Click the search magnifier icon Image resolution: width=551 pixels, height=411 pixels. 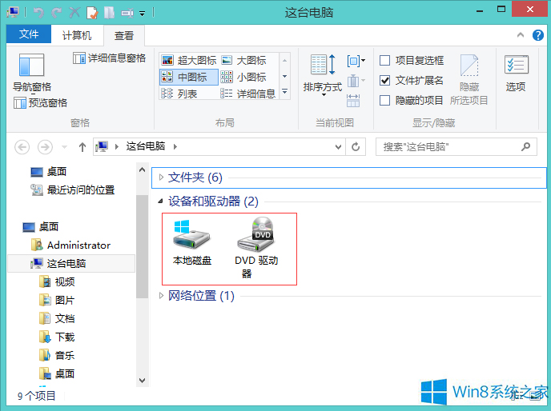point(525,146)
